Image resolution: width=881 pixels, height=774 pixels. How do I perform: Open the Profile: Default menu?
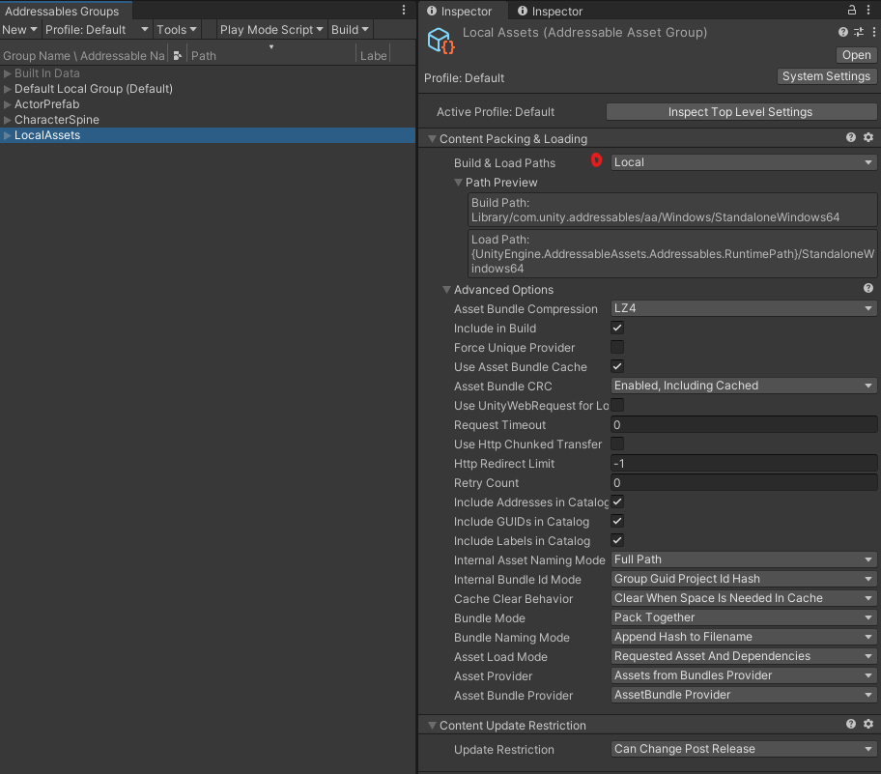point(97,30)
